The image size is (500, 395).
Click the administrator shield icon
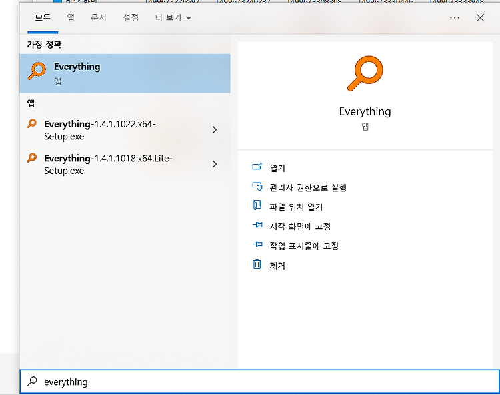pyautogui.click(x=257, y=186)
